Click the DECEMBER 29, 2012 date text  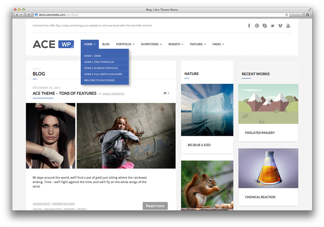pos(47,88)
